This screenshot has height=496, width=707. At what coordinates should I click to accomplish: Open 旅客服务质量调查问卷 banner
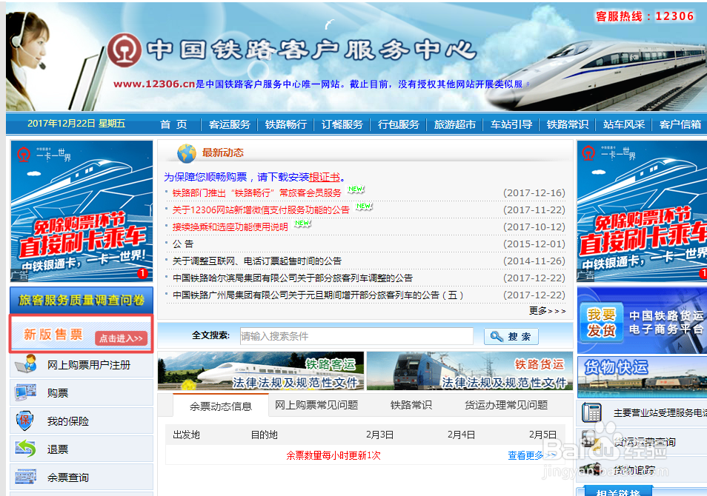pyautogui.click(x=82, y=300)
